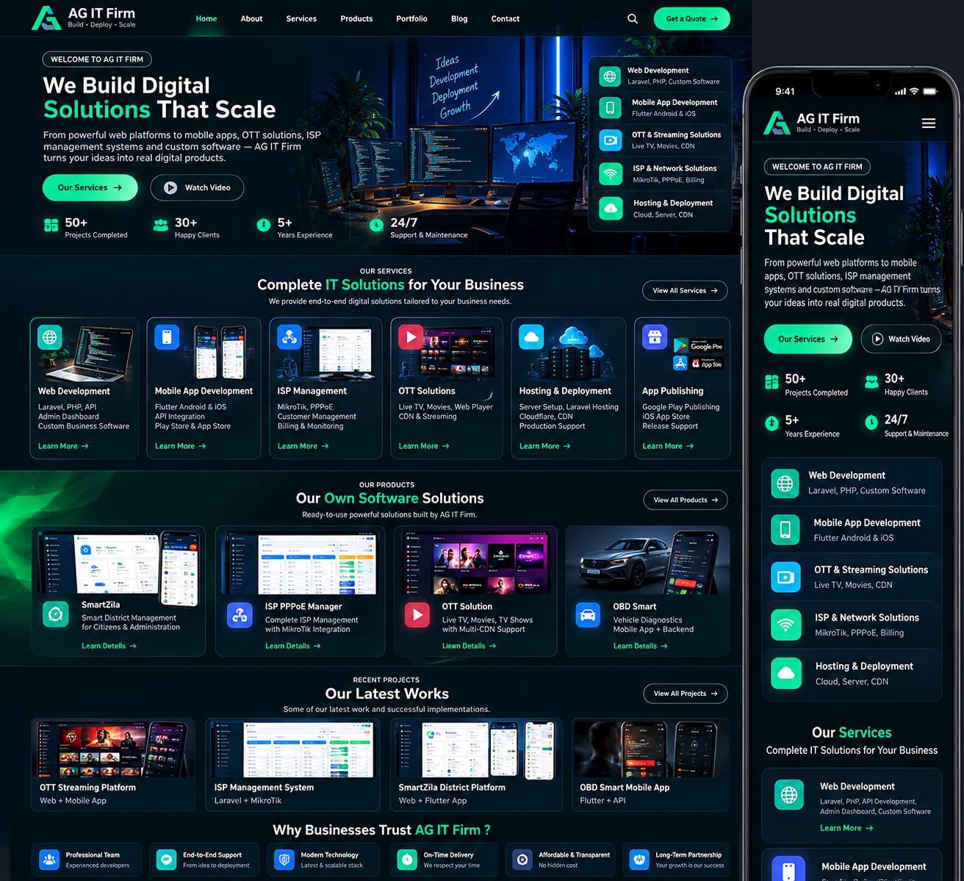Open the OTT Streaming Platform project thumbnail
The height and width of the screenshot is (881, 964).
(x=113, y=748)
